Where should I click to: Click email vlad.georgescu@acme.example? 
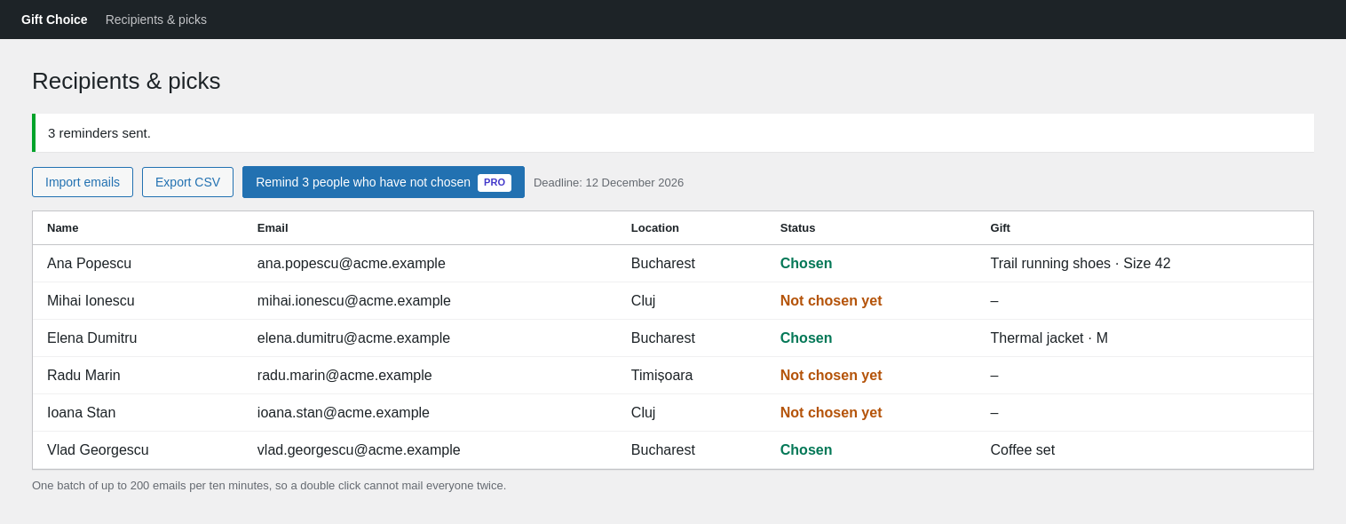click(359, 450)
